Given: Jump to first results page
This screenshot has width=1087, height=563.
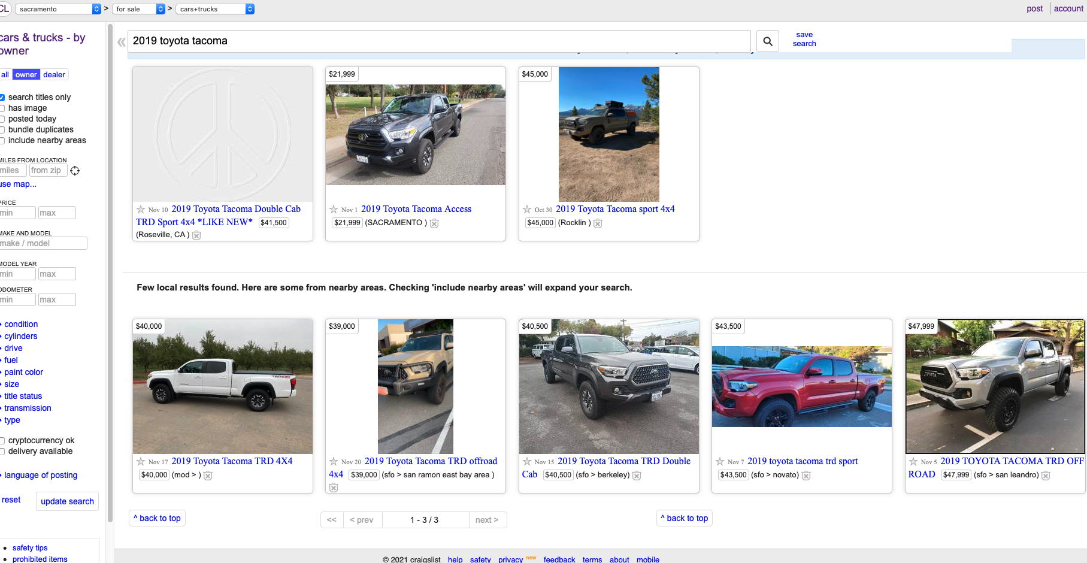Looking at the screenshot, I should point(332,520).
